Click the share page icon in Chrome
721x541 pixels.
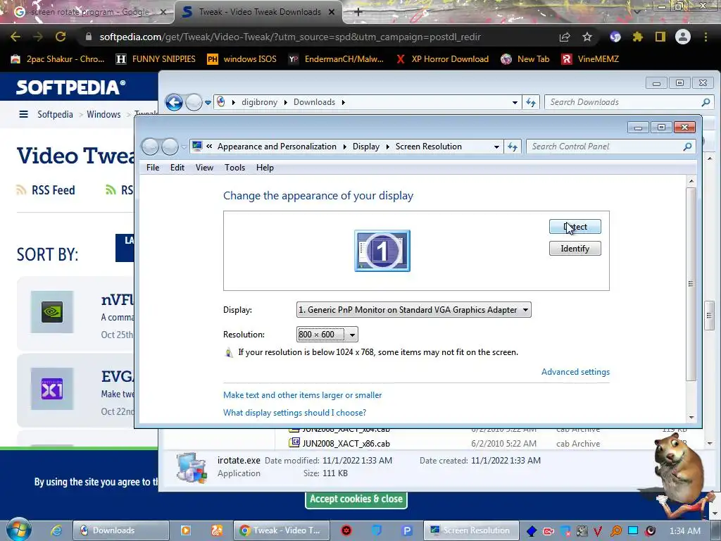click(x=565, y=37)
